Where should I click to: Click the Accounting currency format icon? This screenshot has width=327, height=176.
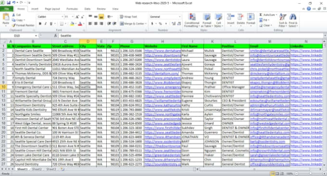(x=152, y=23)
